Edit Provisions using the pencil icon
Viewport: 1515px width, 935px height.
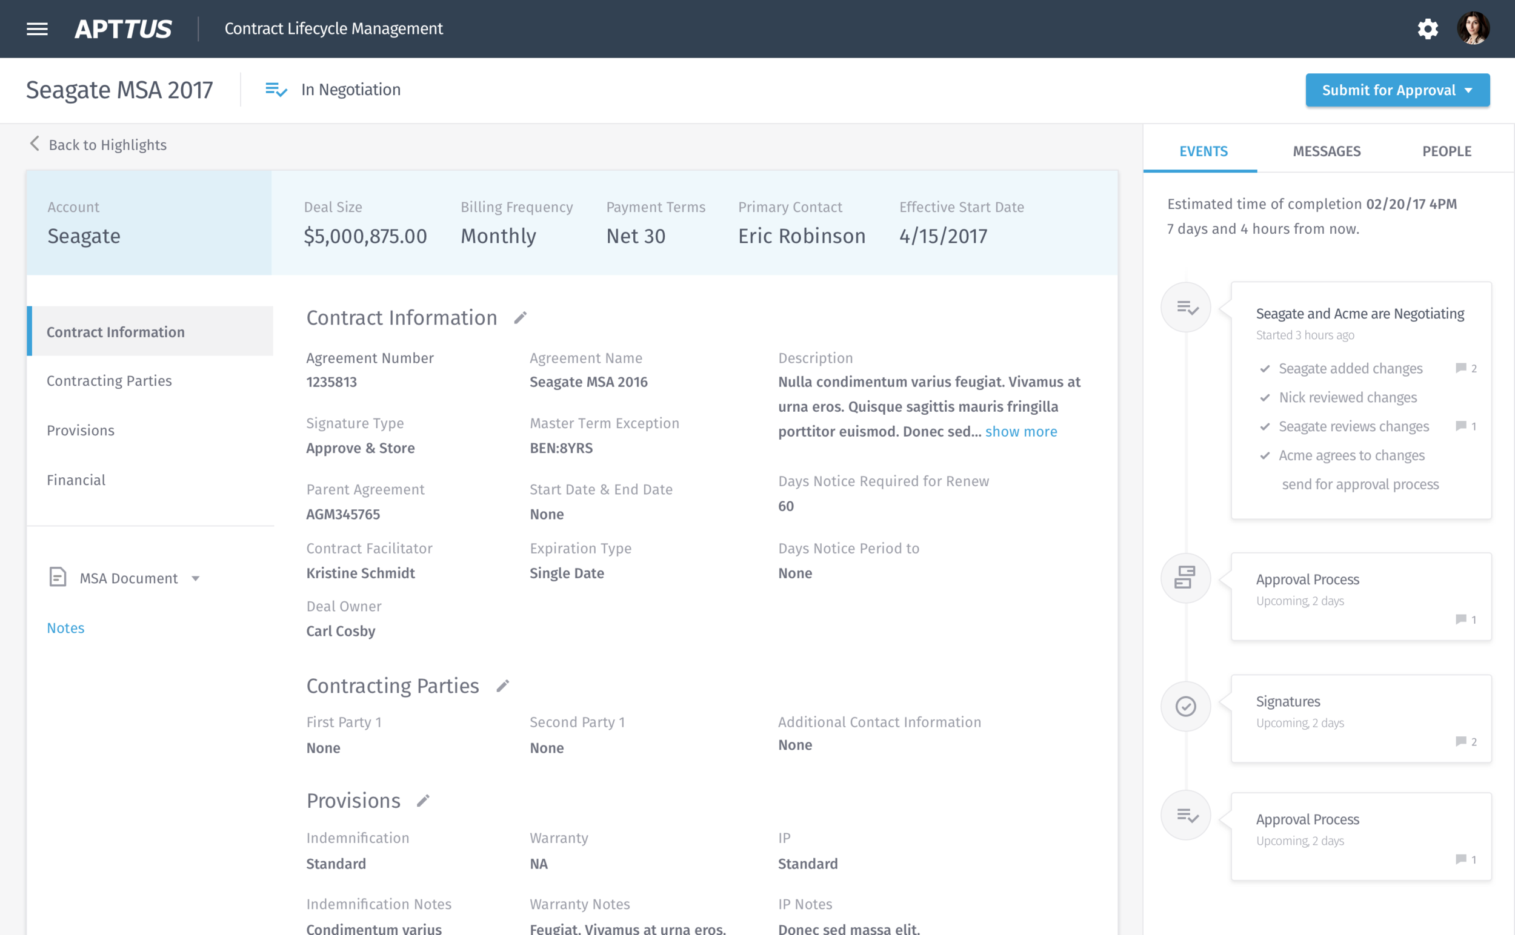pyautogui.click(x=424, y=800)
